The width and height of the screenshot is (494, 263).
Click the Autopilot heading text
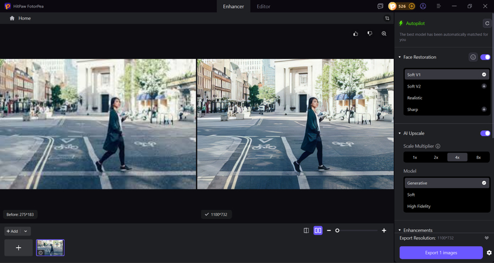tap(415, 23)
